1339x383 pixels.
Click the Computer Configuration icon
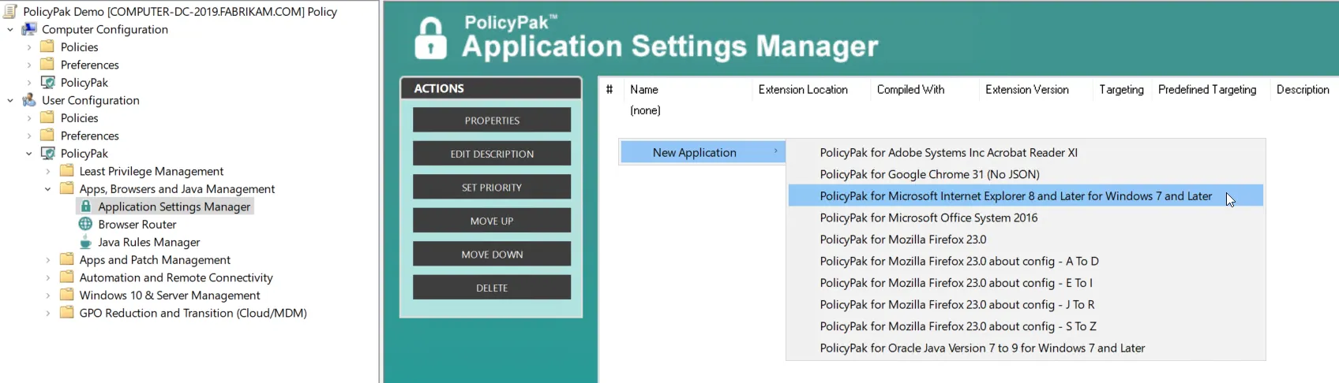pos(29,29)
